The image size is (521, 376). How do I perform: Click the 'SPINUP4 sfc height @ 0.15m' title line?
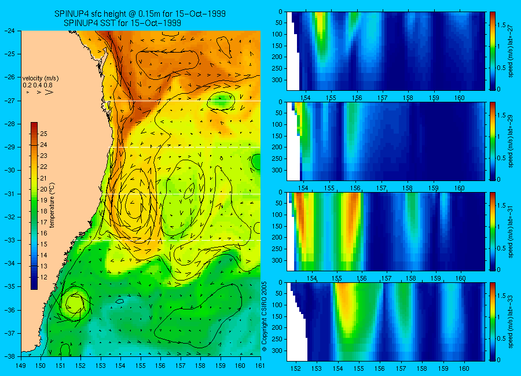140,14
